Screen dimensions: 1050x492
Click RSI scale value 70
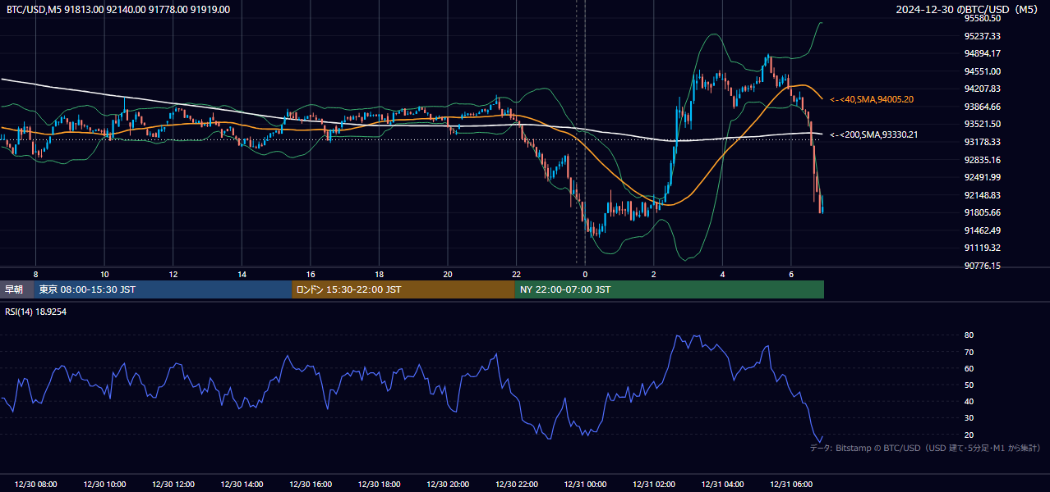point(969,352)
